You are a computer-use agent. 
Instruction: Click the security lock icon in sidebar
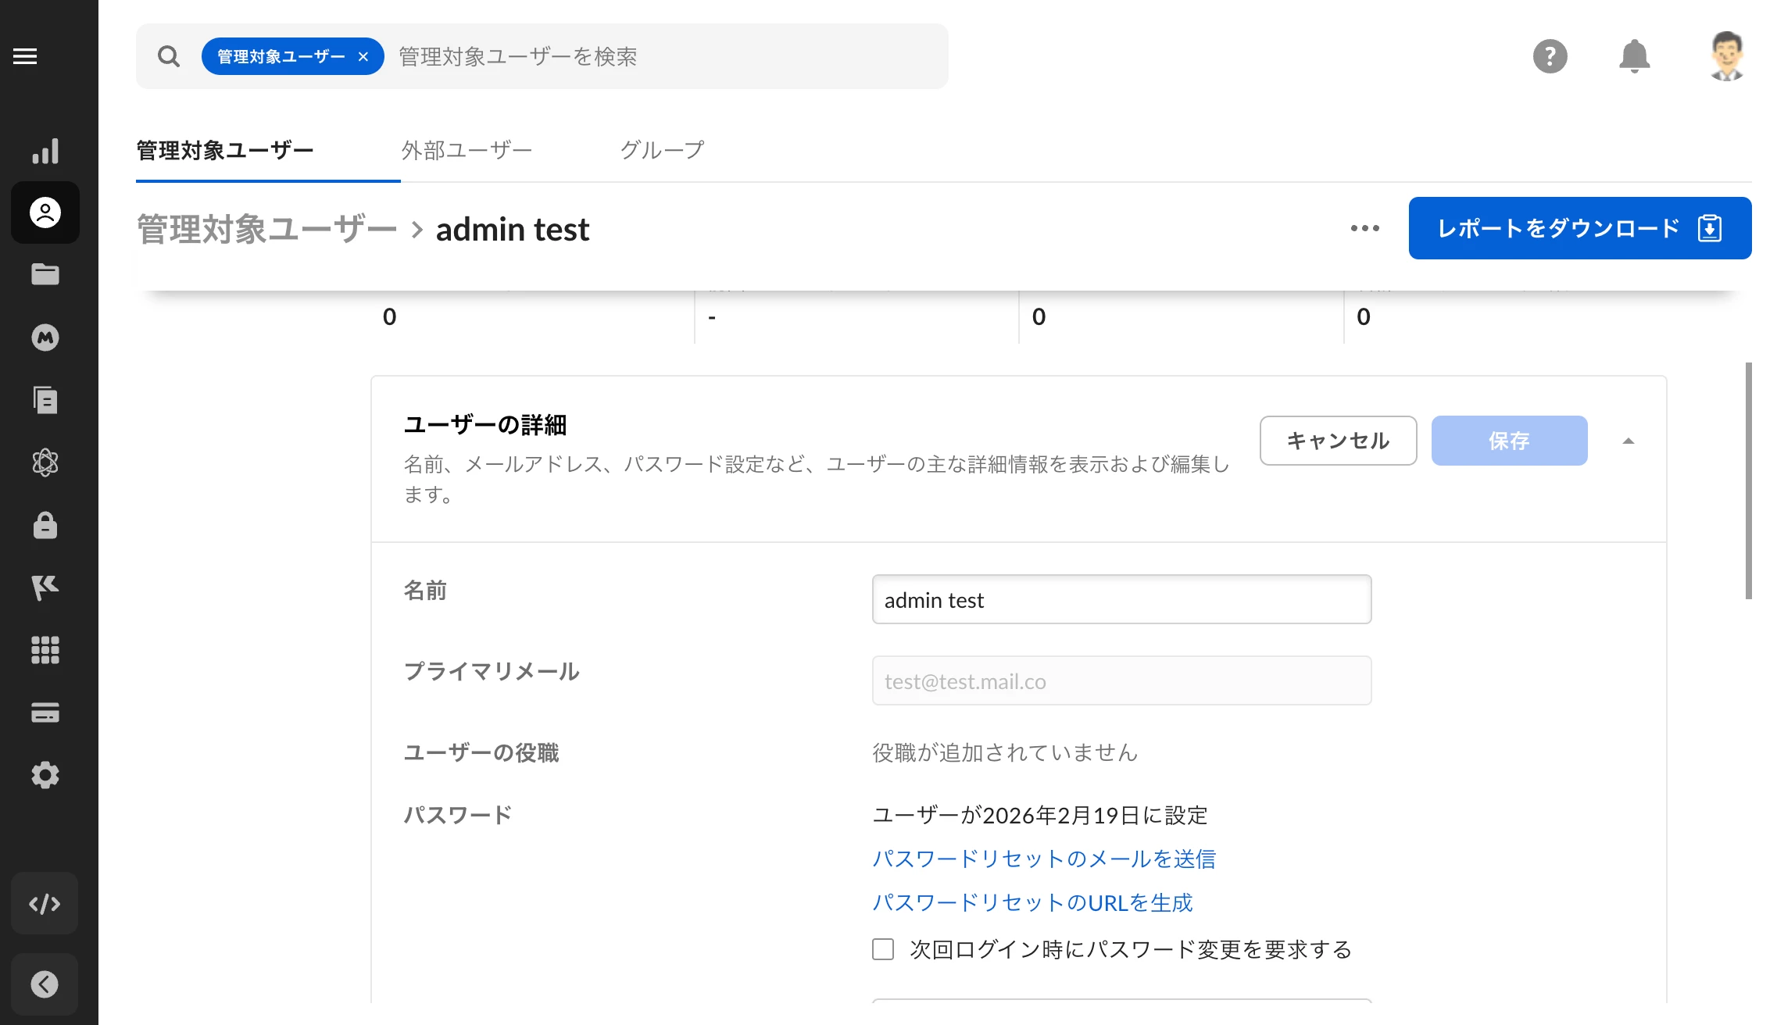tap(45, 526)
